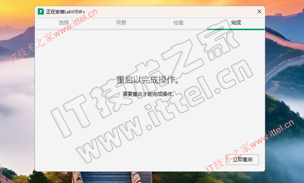This screenshot has width=304, height=183.
Task: Select the 同意 step tab
Action: coord(121,23)
